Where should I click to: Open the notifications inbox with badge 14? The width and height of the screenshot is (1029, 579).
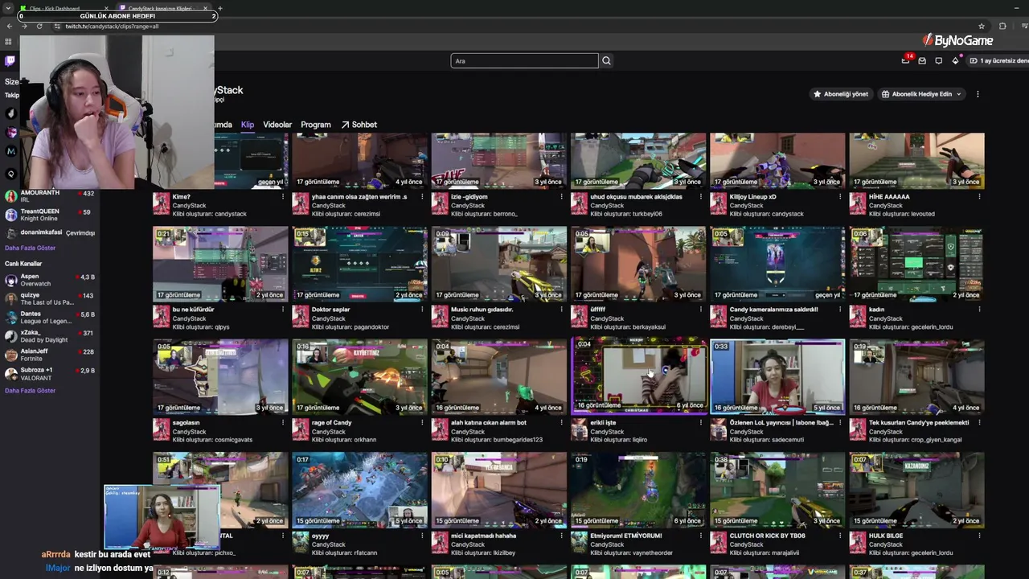pyautogui.click(x=905, y=61)
